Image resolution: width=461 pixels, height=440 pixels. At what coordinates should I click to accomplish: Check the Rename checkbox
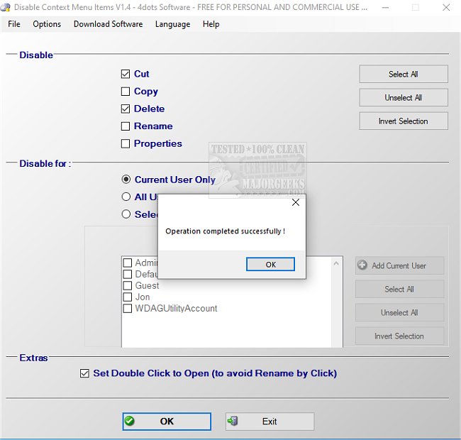tap(126, 126)
